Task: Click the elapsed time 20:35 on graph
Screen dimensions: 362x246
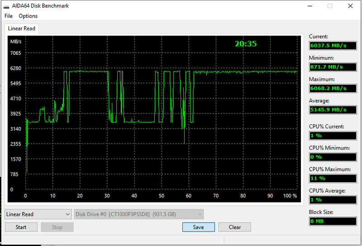Action: pyautogui.click(x=246, y=43)
